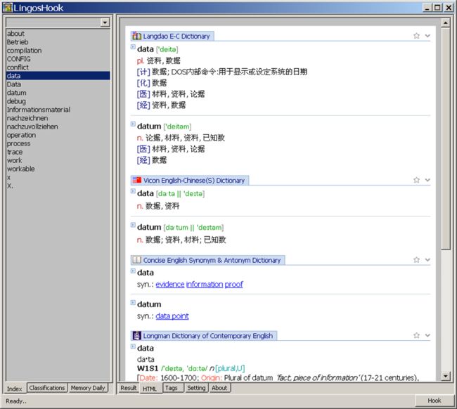This screenshot has width=457, height=409.
Task: Open the About tab
Action: pyautogui.click(x=219, y=388)
